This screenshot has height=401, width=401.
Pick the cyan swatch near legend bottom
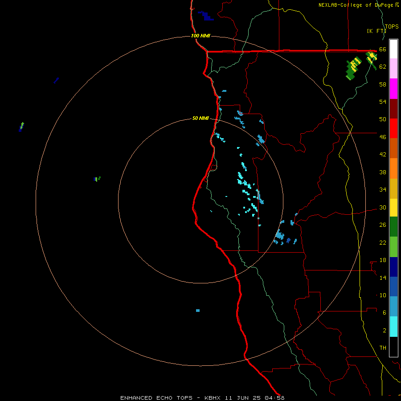pos(393,327)
